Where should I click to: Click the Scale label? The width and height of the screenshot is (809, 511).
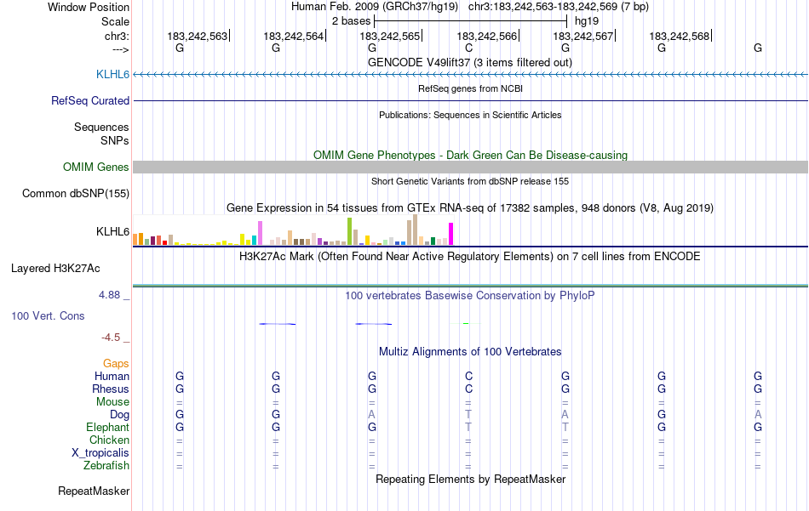point(116,21)
